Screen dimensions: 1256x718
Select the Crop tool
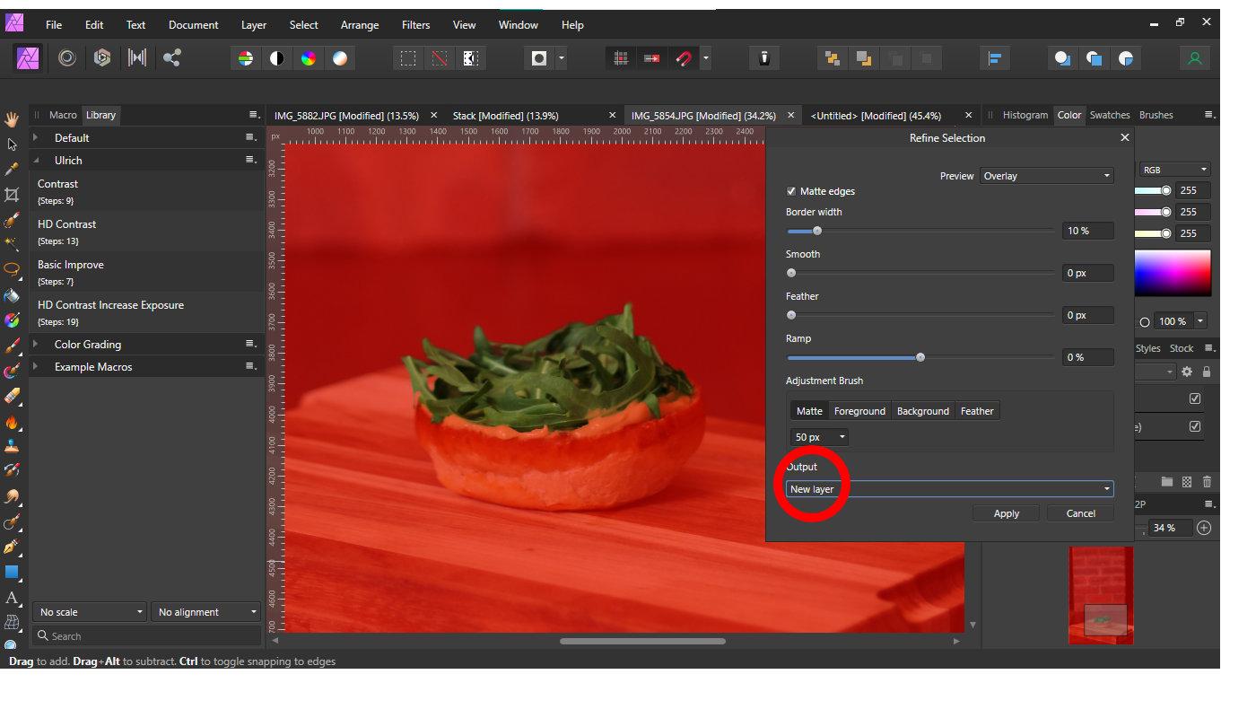[x=12, y=195]
